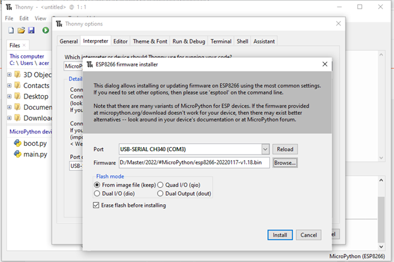394x262 pixels.
Task: Select Dual Output (dout) flash mode
Action: pos(160,194)
